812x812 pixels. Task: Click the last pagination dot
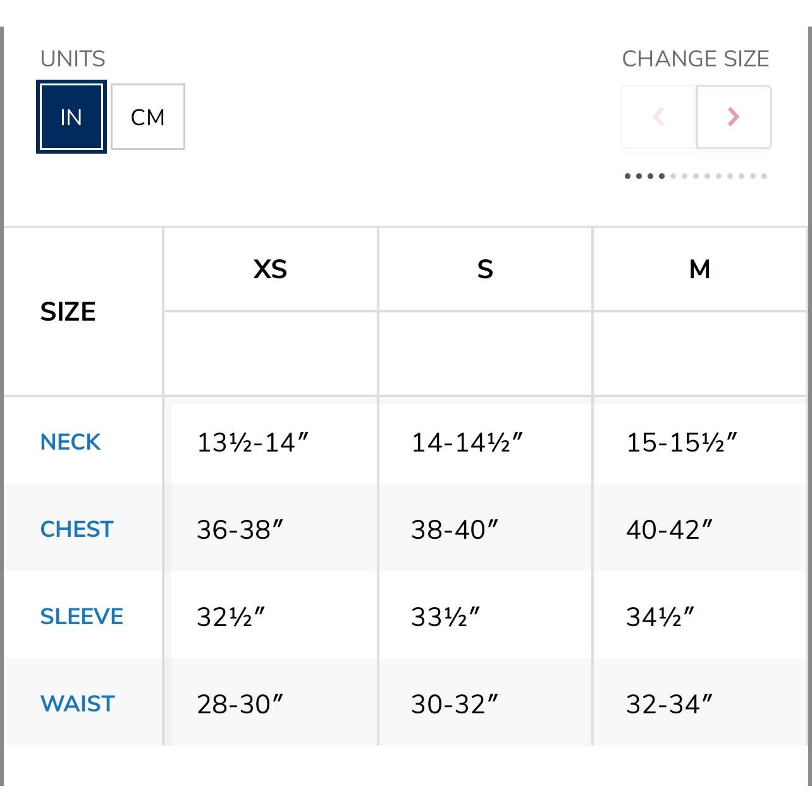click(765, 176)
